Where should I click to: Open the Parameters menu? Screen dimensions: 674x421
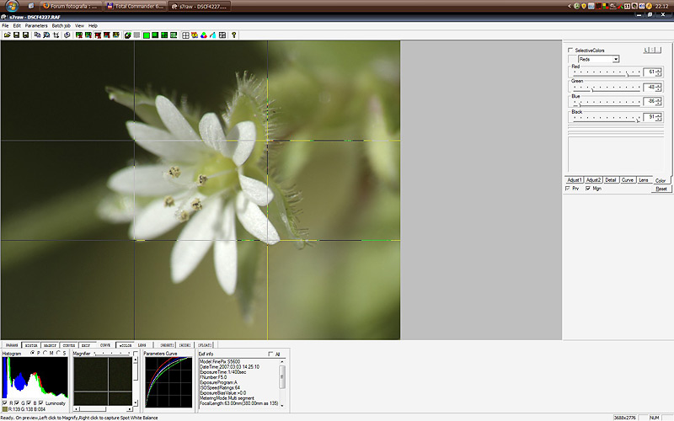(x=36, y=26)
